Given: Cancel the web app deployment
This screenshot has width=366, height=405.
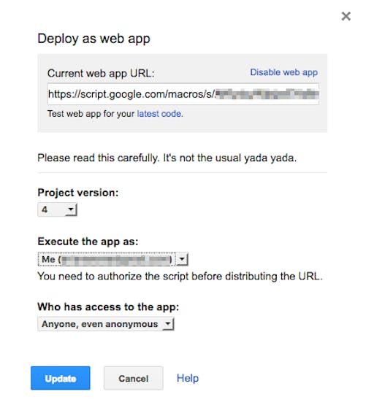Looking at the screenshot, I should (x=133, y=378).
